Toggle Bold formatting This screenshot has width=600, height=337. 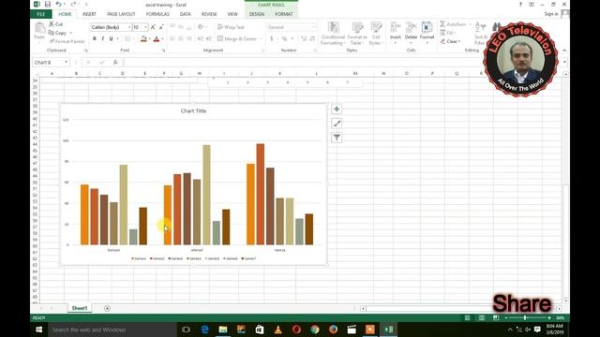click(95, 38)
